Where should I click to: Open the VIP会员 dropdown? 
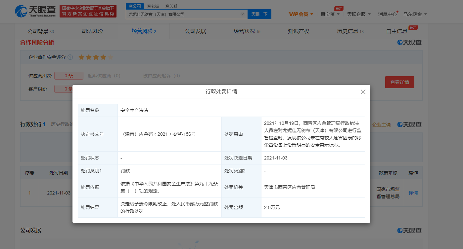(x=301, y=14)
